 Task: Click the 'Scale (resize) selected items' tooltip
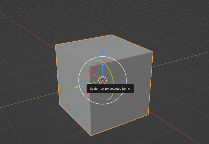[110, 89]
